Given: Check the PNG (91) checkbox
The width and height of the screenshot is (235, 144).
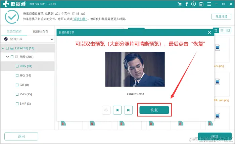Looking at the screenshot, I should [x=17, y=66].
